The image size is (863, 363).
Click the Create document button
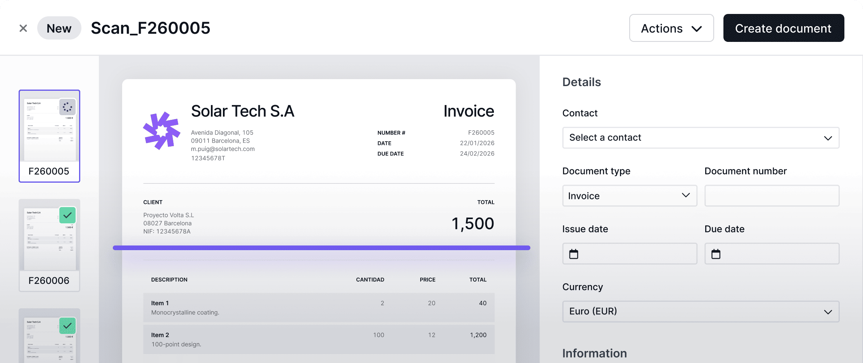click(x=784, y=28)
